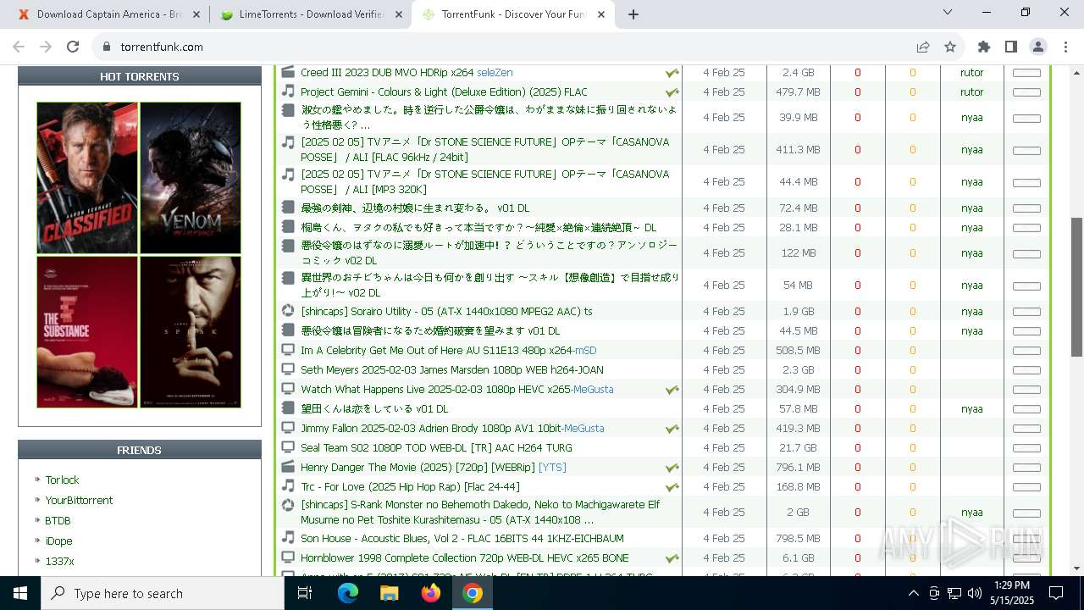Click the TV icon beside Hornblower 1998 torrent

[288, 557]
